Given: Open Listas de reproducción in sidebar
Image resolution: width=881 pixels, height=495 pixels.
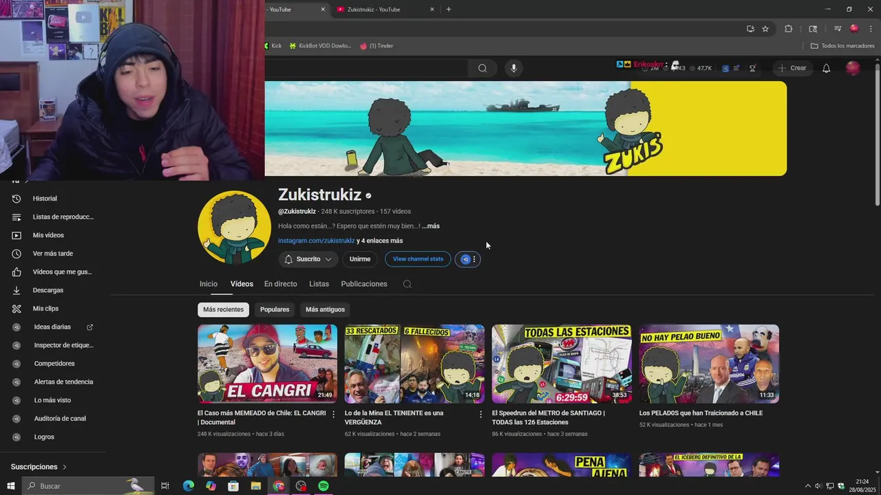Looking at the screenshot, I should point(53,217).
